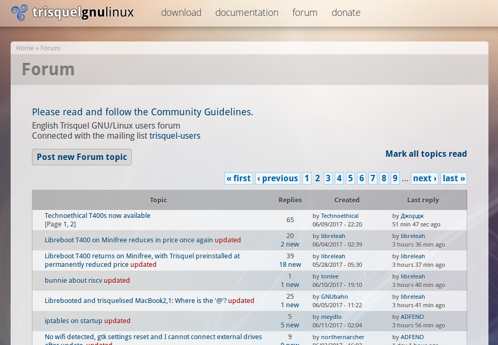Screen dimensions: 498x345
Task: Click the last reply time 3 hours 56 min ago
Action: click(x=419, y=326)
